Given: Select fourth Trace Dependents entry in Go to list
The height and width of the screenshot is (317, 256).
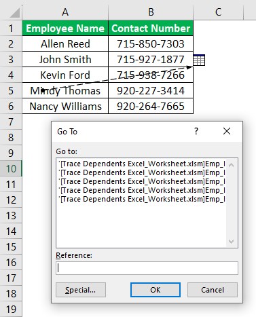Looking at the screenshot, I should point(141,190).
